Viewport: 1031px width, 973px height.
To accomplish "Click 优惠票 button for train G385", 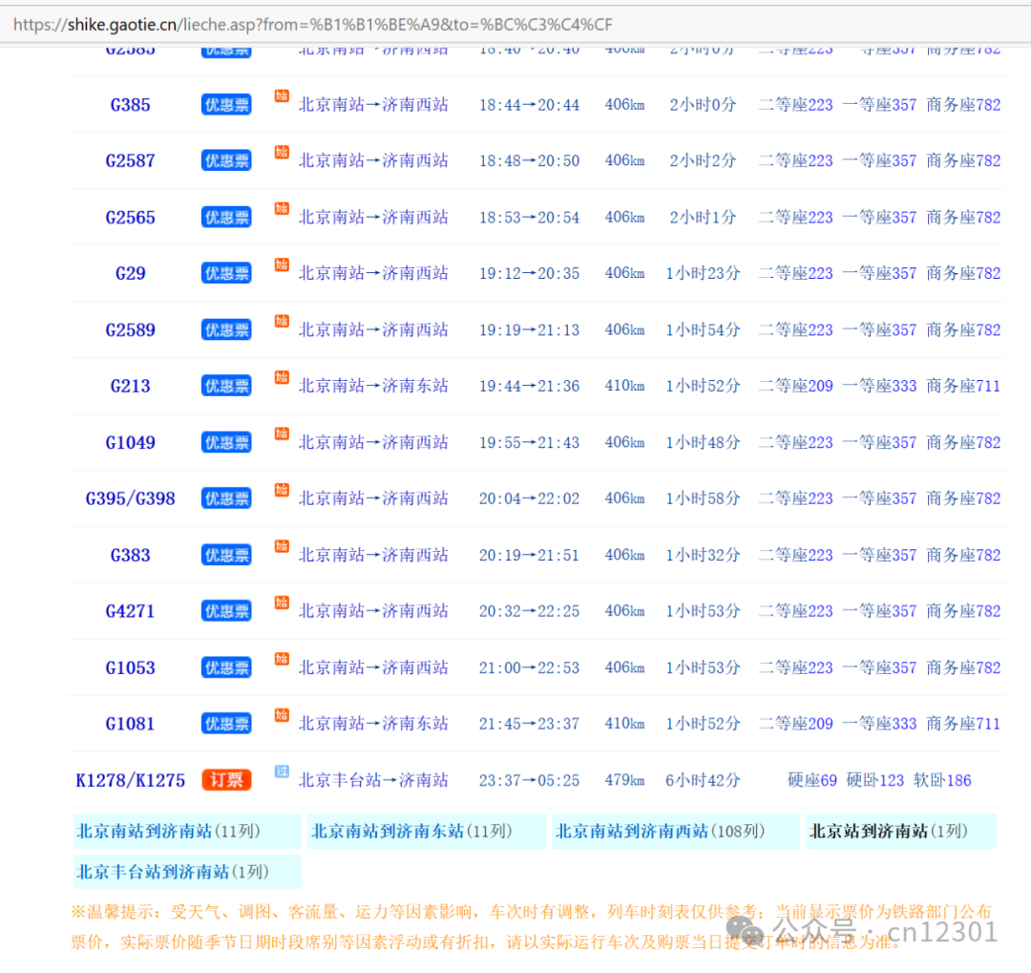I will pyautogui.click(x=226, y=105).
